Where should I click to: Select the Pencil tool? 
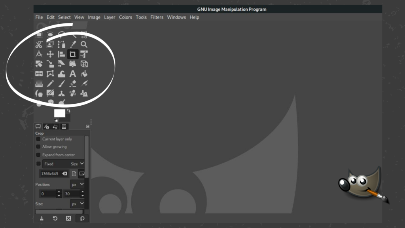tap(50, 84)
